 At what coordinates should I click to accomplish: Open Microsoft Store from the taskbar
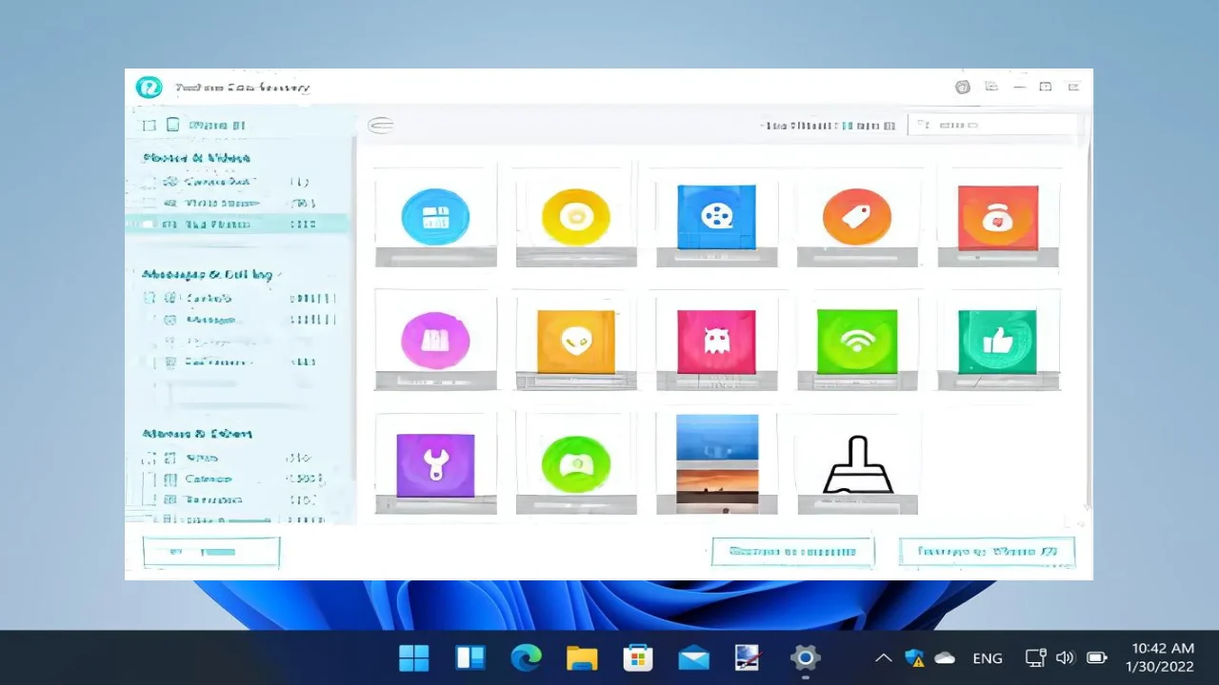pos(637,657)
